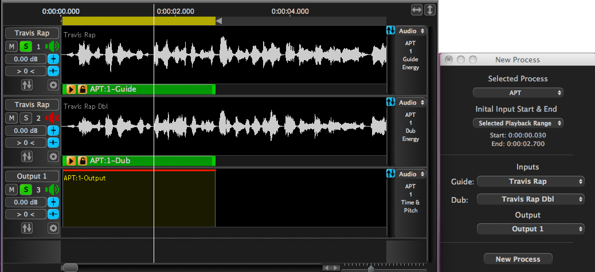The image size is (595, 272).
Task: Click track 1 0.00 dB gain field
Action: pyautogui.click(x=26, y=59)
